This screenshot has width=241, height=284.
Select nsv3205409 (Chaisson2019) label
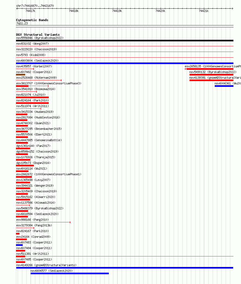tap(37, 191)
